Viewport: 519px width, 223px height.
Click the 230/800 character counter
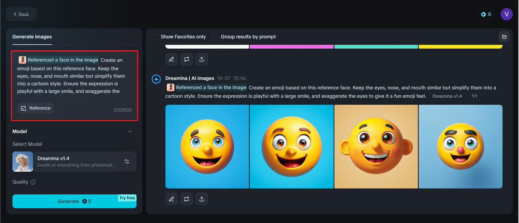tap(122, 110)
